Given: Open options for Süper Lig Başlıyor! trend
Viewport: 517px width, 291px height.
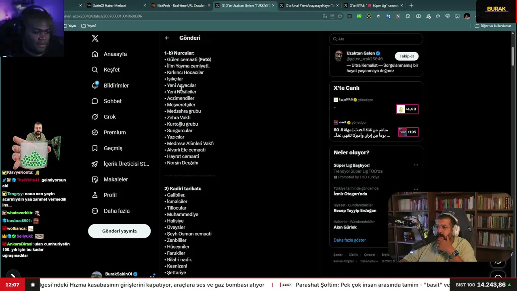Looking at the screenshot, I should click(416, 165).
